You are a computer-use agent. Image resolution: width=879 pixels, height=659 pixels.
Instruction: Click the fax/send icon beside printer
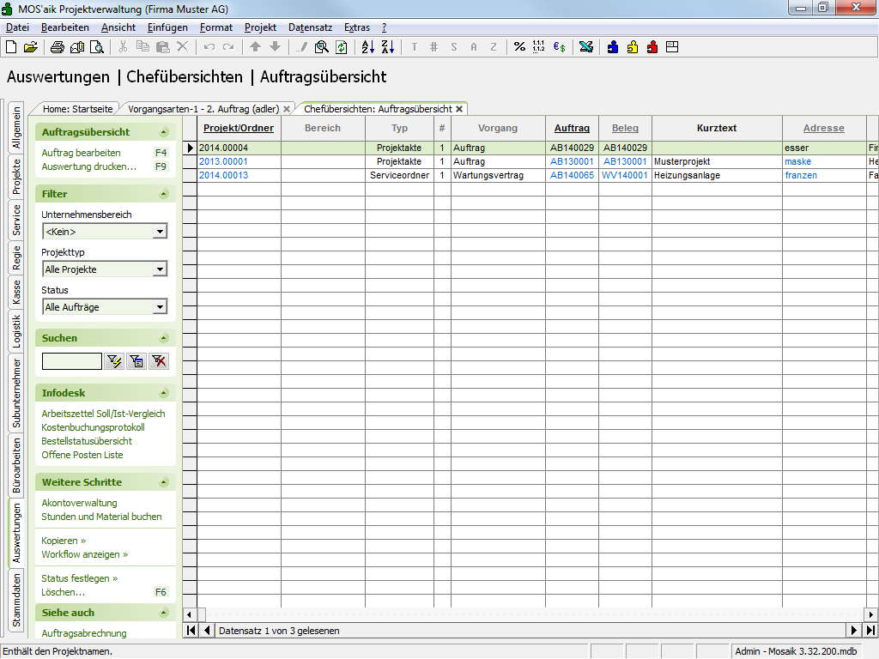77,47
